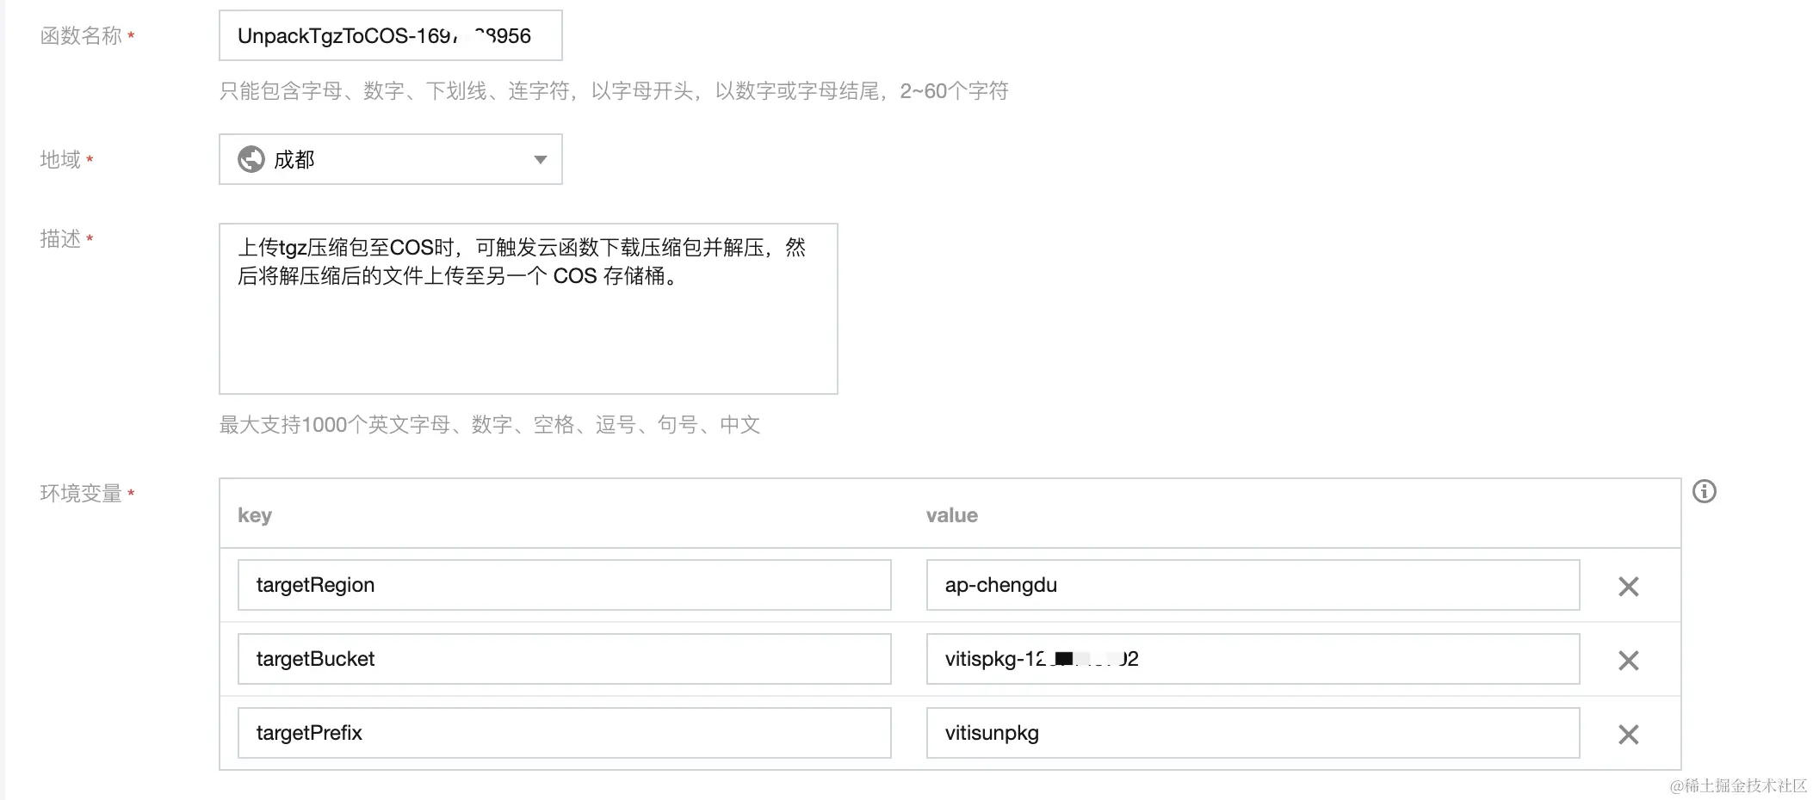Click the ap-chengdu value input field
This screenshot has height=800, width=1813.
(1253, 586)
